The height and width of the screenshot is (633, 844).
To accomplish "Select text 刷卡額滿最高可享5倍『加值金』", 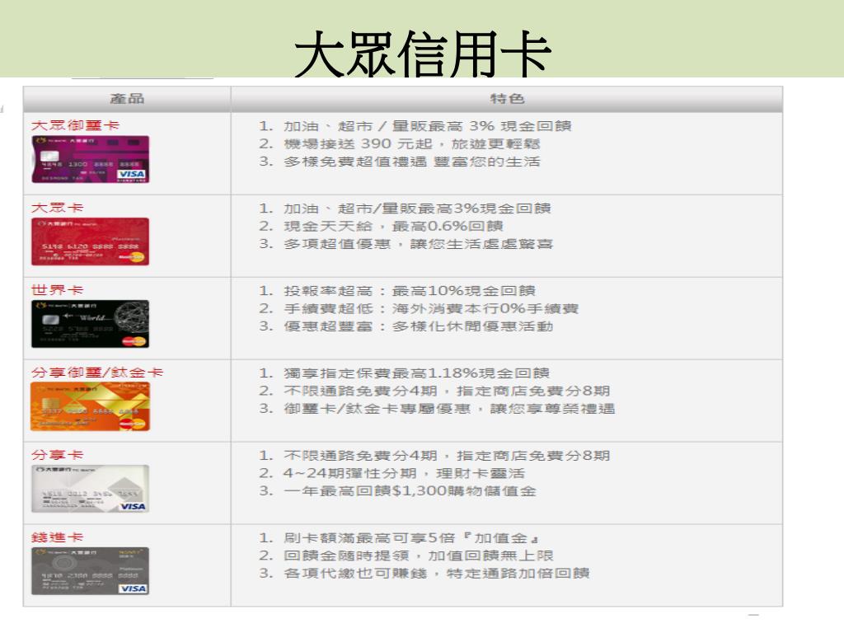I will pos(412,537).
